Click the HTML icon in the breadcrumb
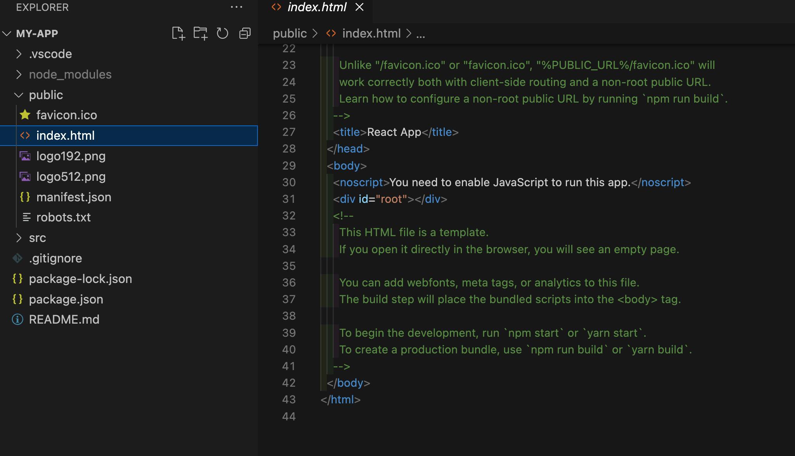Screen dimensions: 795x456 tap(331, 34)
